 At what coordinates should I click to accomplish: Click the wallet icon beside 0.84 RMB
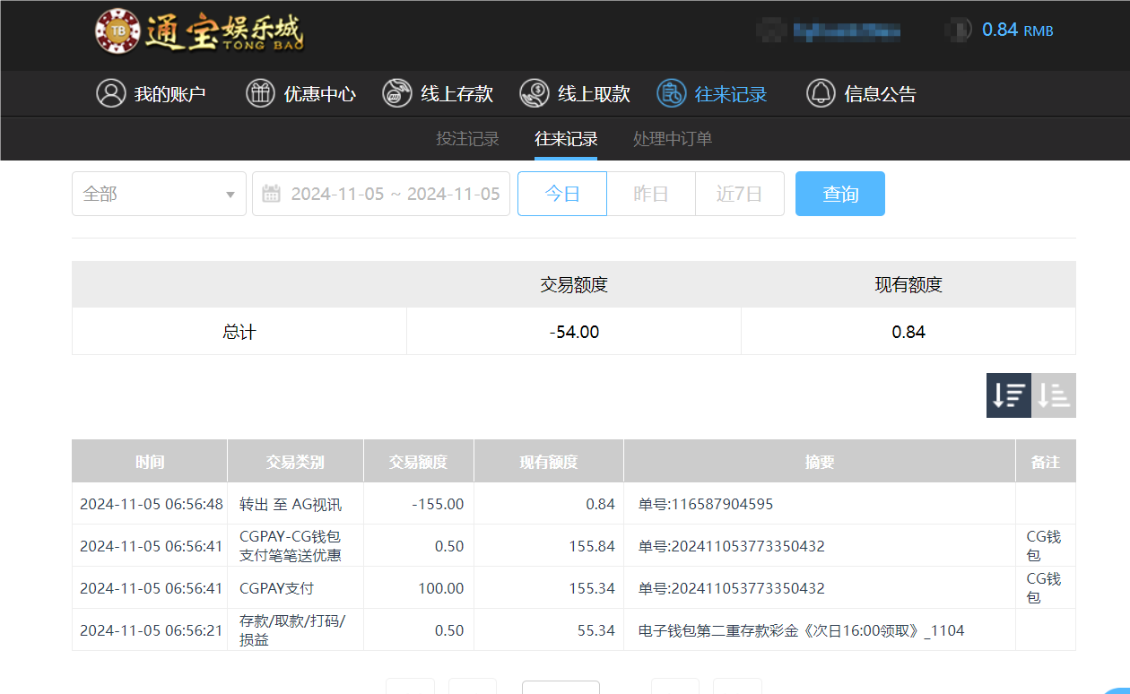point(958,30)
